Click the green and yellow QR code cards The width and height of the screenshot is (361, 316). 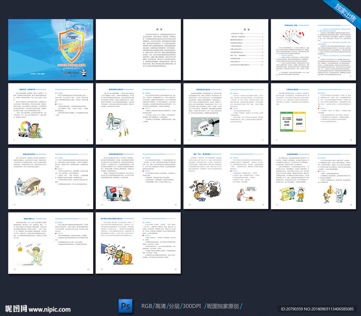(x=293, y=122)
